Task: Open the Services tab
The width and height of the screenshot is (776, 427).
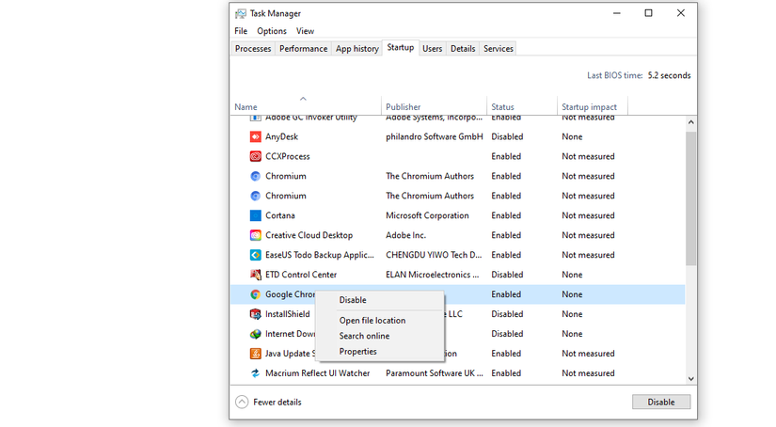Action: [x=499, y=49]
